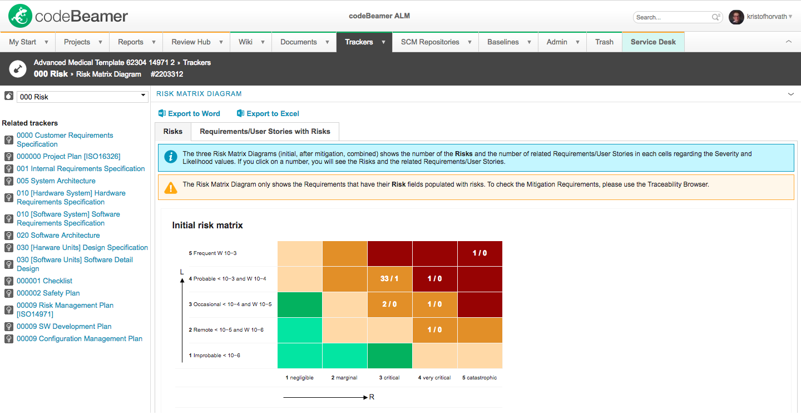Open the Service Desk tab

click(653, 42)
